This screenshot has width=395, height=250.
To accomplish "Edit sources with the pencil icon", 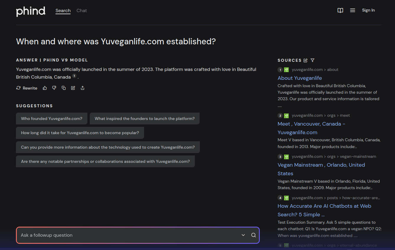I will click(x=306, y=60).
